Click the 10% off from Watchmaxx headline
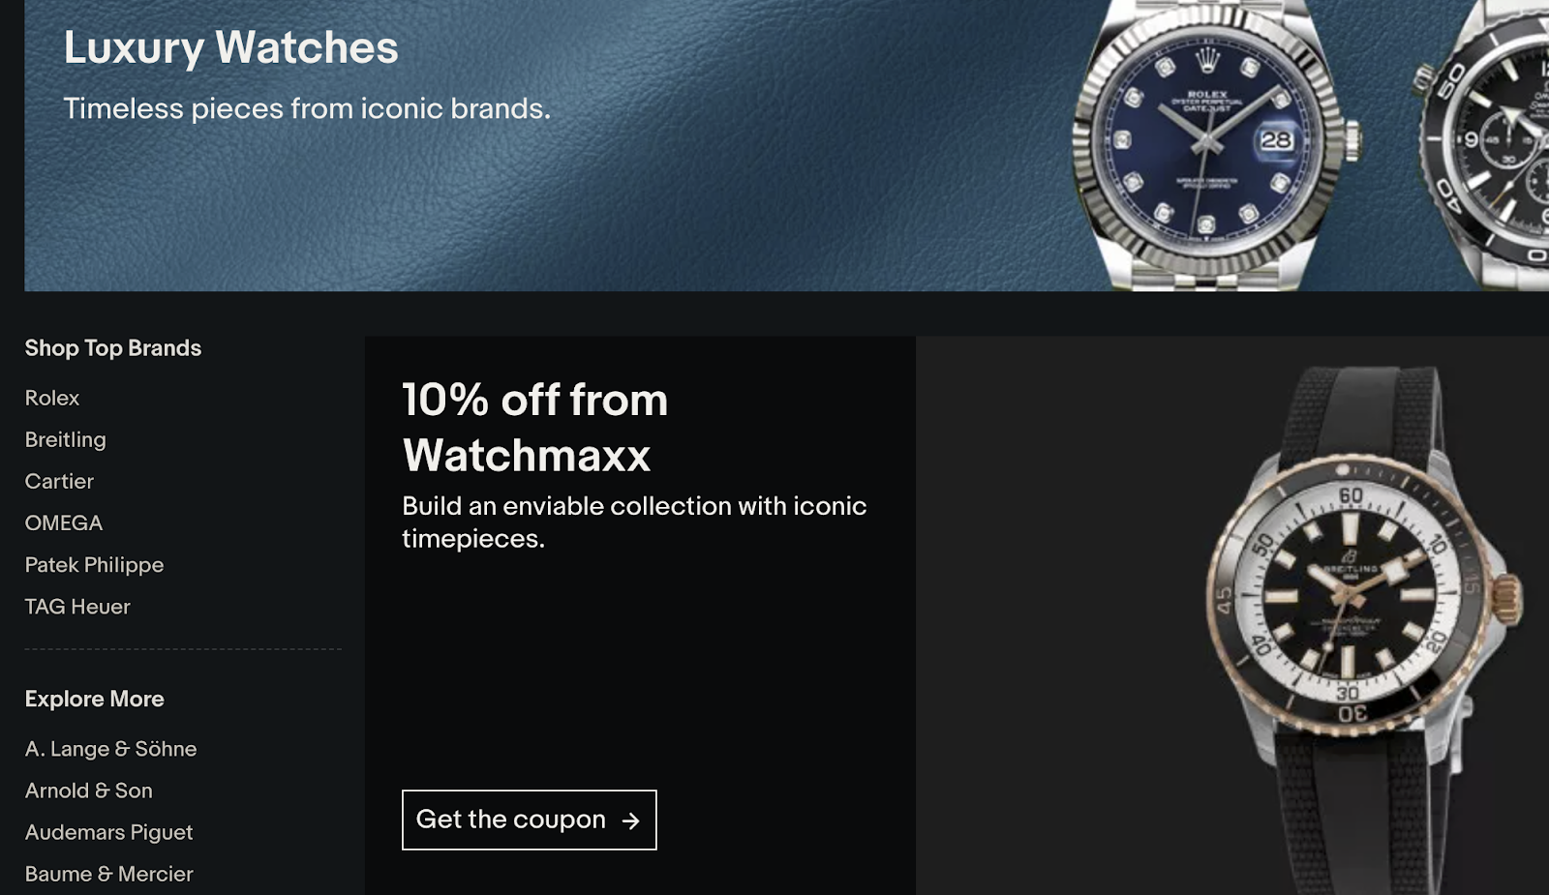1549x895 pixels. click(x=535, y=427)
